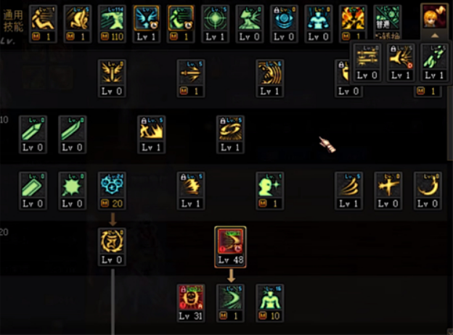This screenshot has width=453, height=335.
Task: Select the green head with sparkle skill
Action: [269, 191]
